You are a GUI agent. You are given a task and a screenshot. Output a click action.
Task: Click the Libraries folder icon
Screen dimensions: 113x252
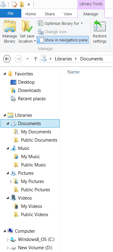click(10, 115)
